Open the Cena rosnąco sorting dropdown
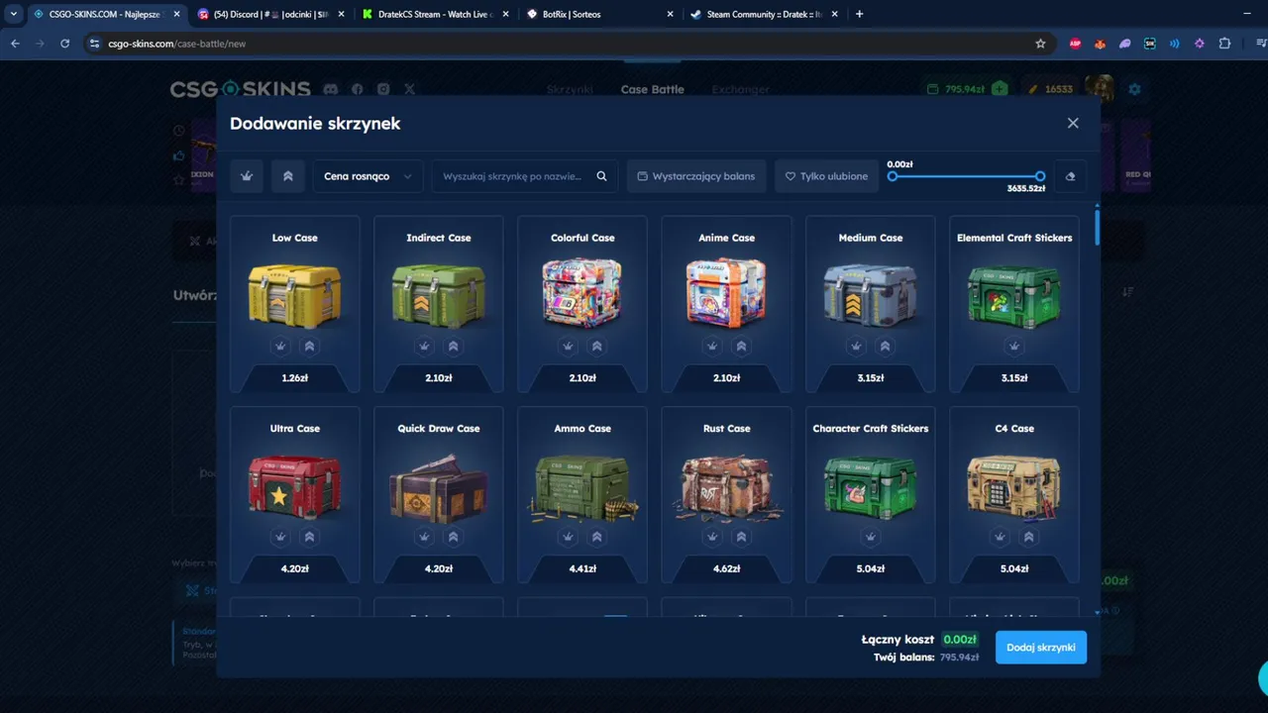This screenshot has width=1268, height=713. pos(368,176)
